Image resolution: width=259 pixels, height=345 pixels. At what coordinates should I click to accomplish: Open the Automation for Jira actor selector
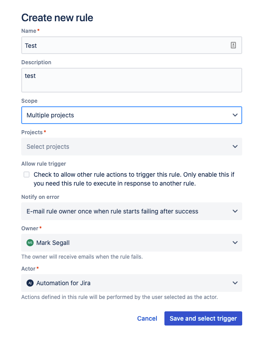pyautogui.click(x=132, y=283)
